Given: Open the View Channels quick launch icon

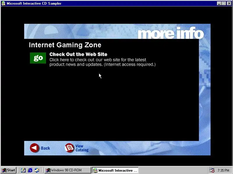Looking at the screenshot, I should (37, 170).
